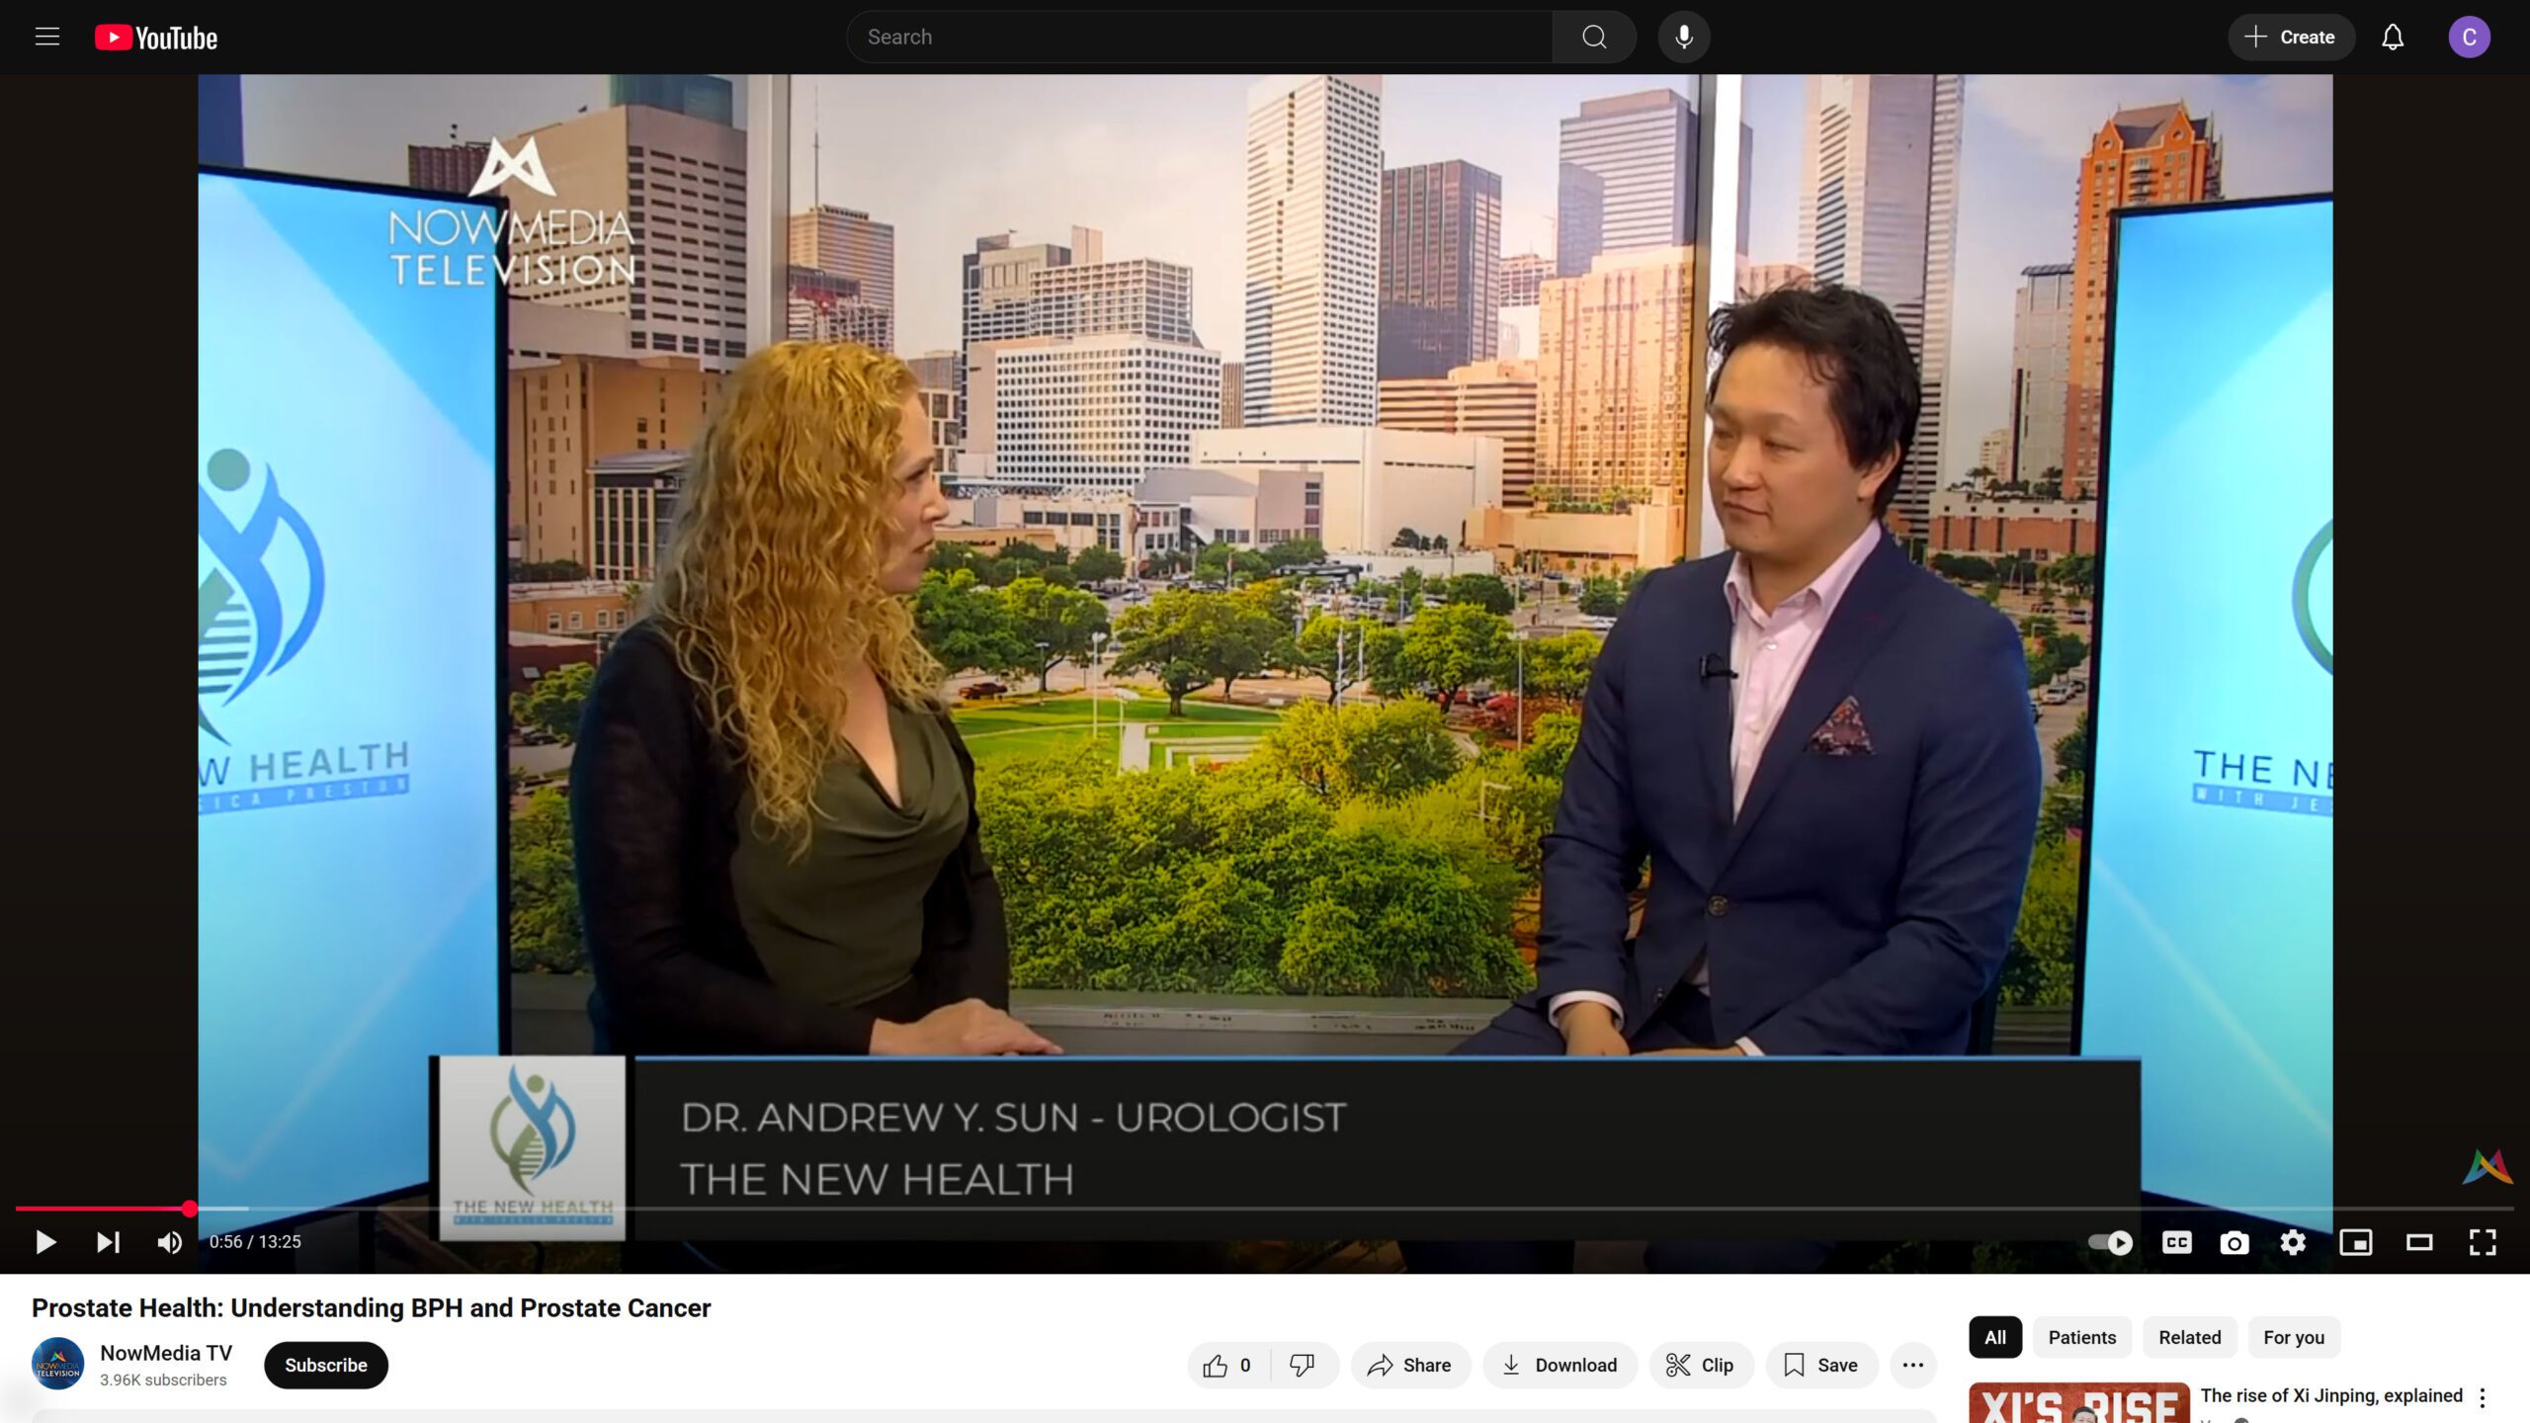
Task: Toggle closed captions on
Action: 2176,1242
